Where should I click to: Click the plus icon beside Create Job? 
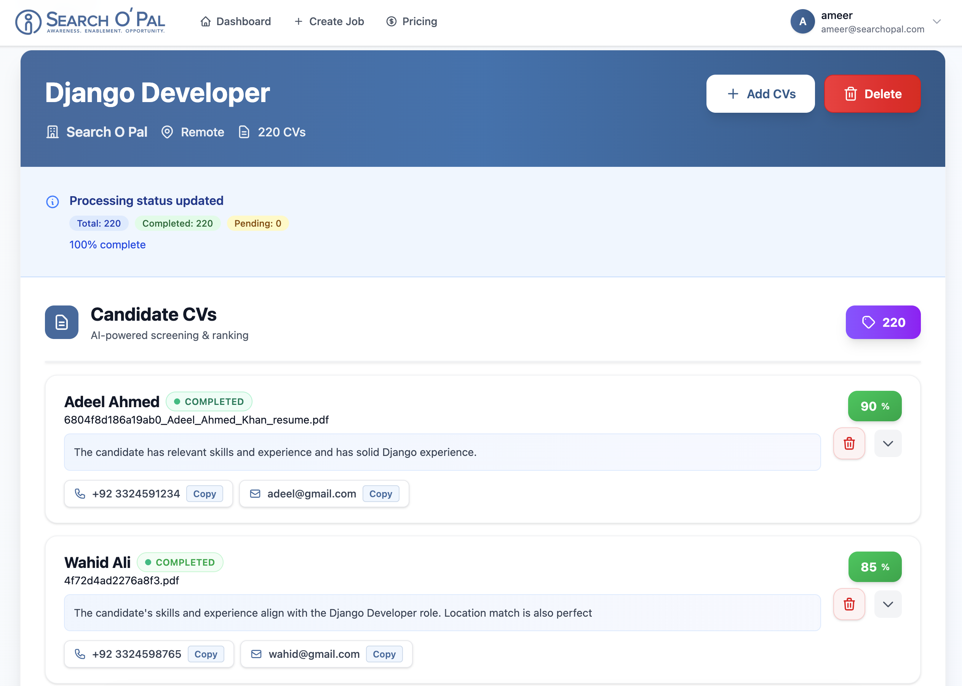click(x=299, y=22)
